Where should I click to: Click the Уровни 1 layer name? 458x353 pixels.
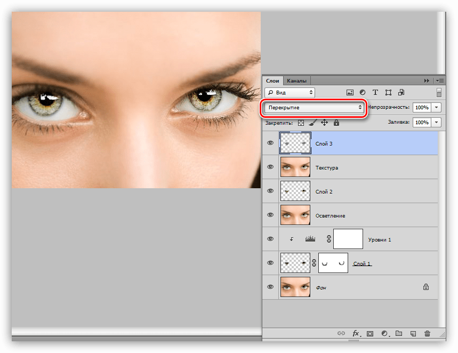click(x=380, y=239)
